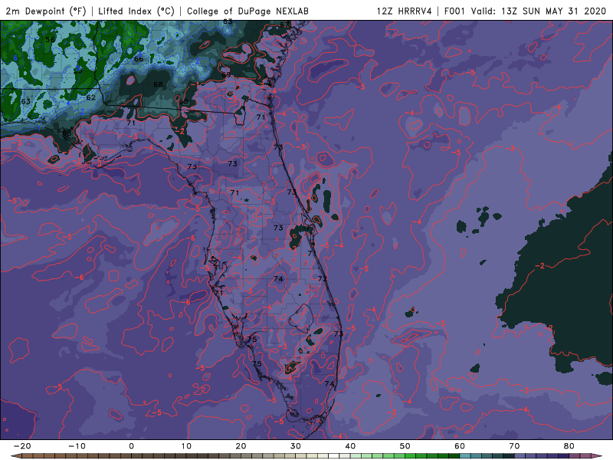Click the '72' dewpoint value on map
Image resolution: width=613 pixels, height=460 pixels.
[322, 279]
